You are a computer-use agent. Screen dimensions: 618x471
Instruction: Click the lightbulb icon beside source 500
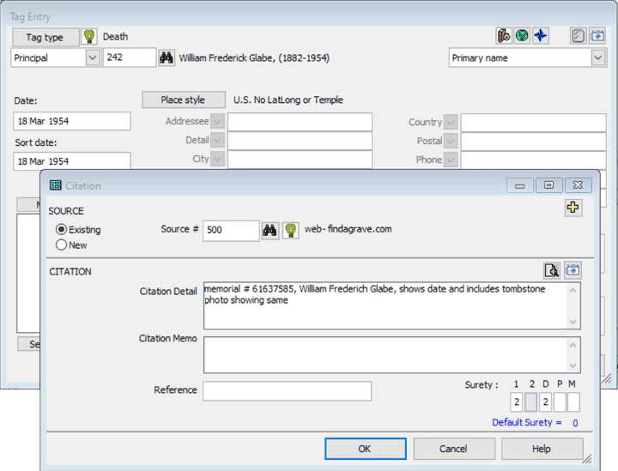coord(290,230)
